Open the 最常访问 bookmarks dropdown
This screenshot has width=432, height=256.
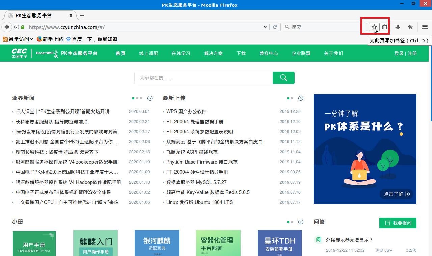17,39
